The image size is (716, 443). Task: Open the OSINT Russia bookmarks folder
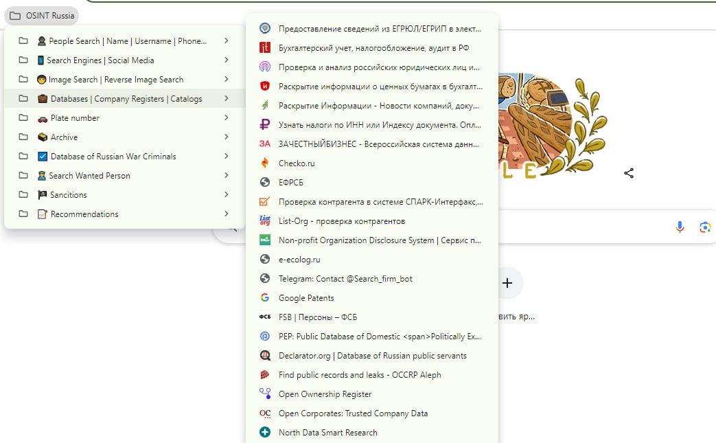click(x=42, y=16)
